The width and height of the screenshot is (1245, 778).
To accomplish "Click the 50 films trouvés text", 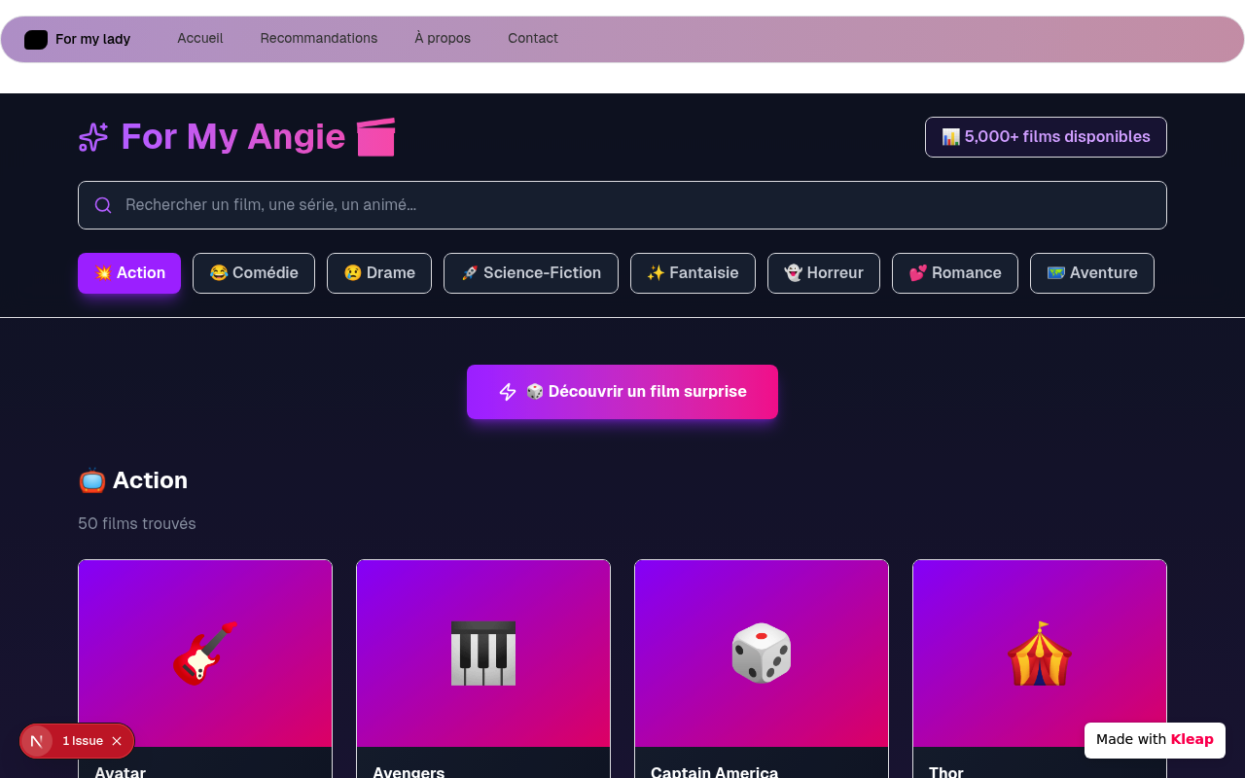I will pos(137,524).
